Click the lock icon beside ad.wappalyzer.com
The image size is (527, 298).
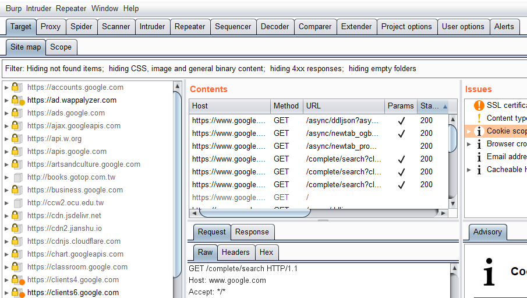click(x=17, y=100)
